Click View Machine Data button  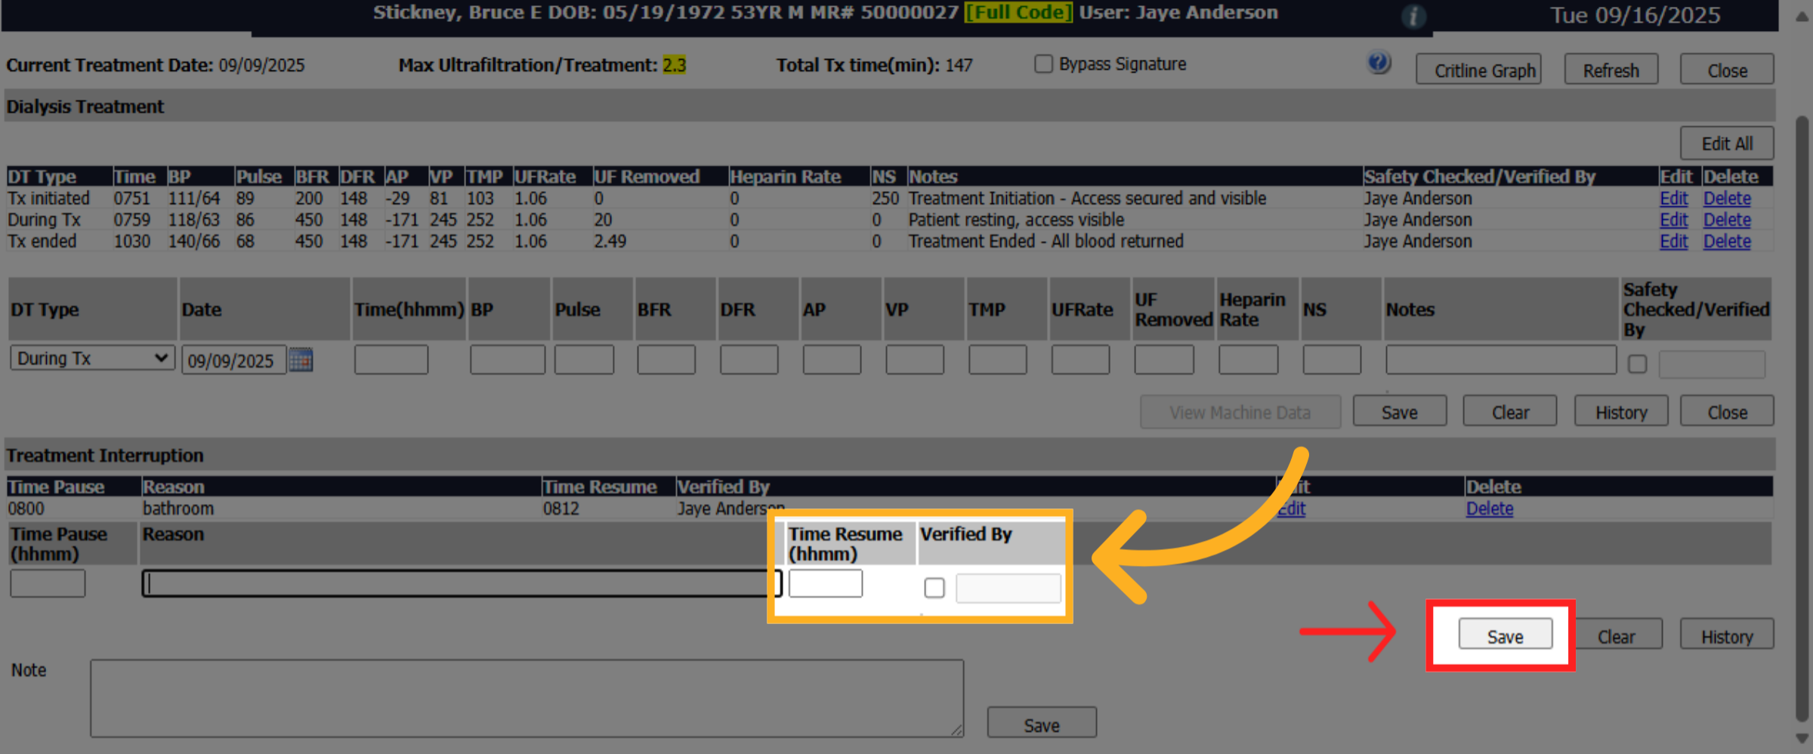pos(1240,412)
